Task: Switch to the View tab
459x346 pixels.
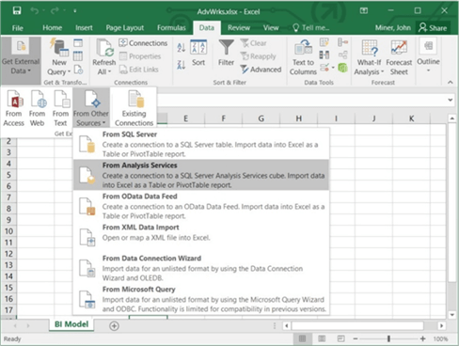Action: (271, 28)
